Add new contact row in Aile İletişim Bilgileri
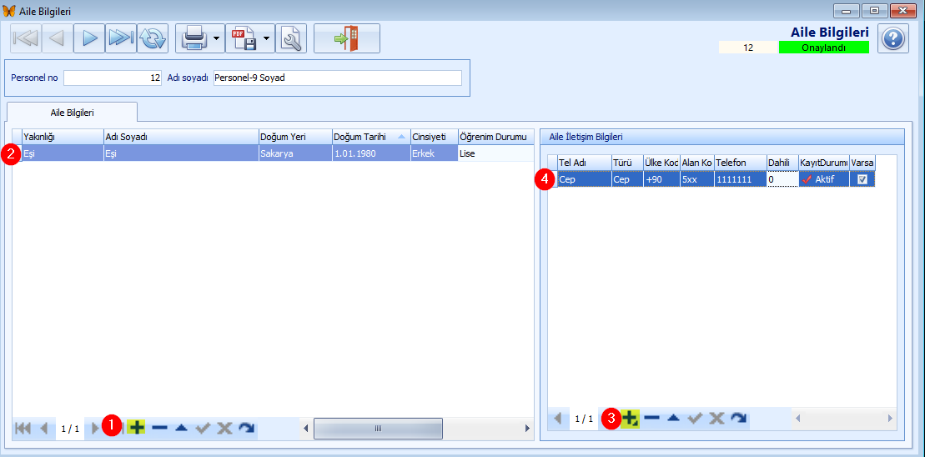 pos(630,418)
